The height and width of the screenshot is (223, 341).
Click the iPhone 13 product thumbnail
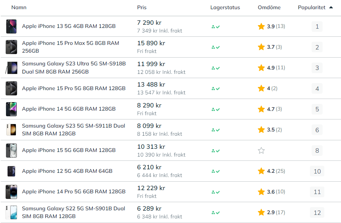click(11, 27)
